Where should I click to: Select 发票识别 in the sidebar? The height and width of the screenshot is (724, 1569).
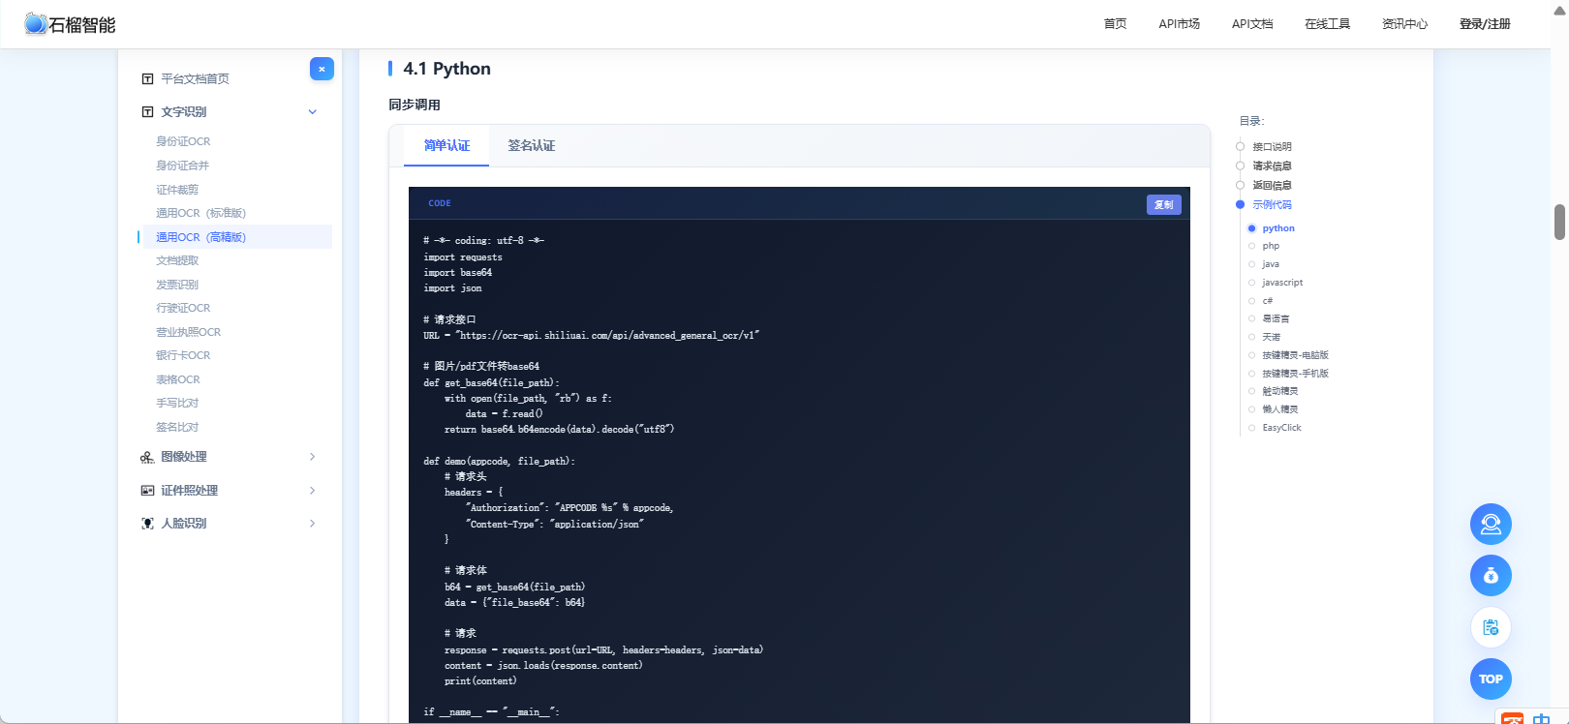177,285
